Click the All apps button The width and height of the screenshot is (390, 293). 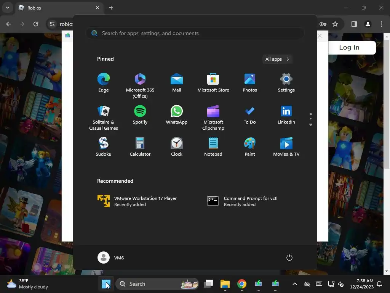coord(277,59)
